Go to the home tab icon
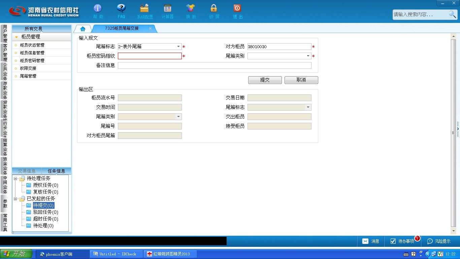460x259 pixels. pyautogui.click(x=83, y=29)
